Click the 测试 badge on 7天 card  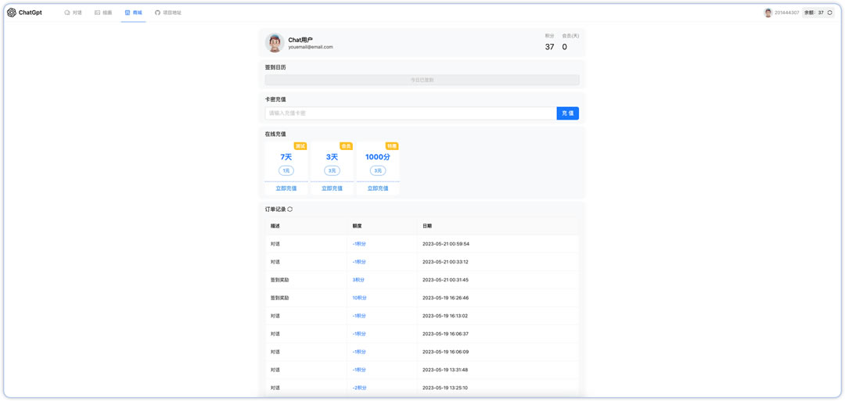click(x=300, y=146)
